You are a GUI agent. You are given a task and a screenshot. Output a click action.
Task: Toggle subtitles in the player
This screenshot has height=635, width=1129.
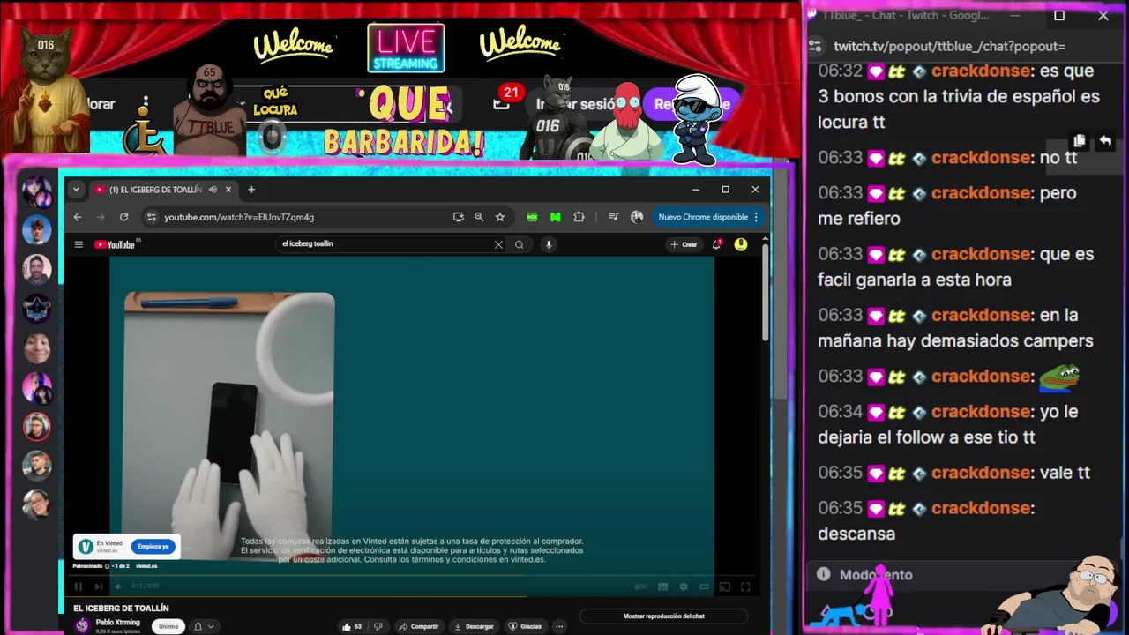click(662, 586)
